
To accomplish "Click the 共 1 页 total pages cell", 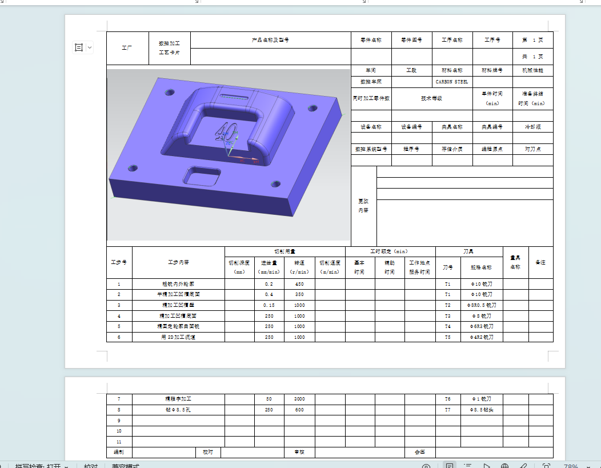I will (533, 57).
